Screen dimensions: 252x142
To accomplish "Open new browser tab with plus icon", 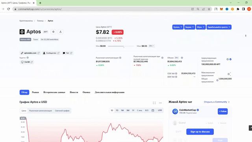I will coord(40,3).
